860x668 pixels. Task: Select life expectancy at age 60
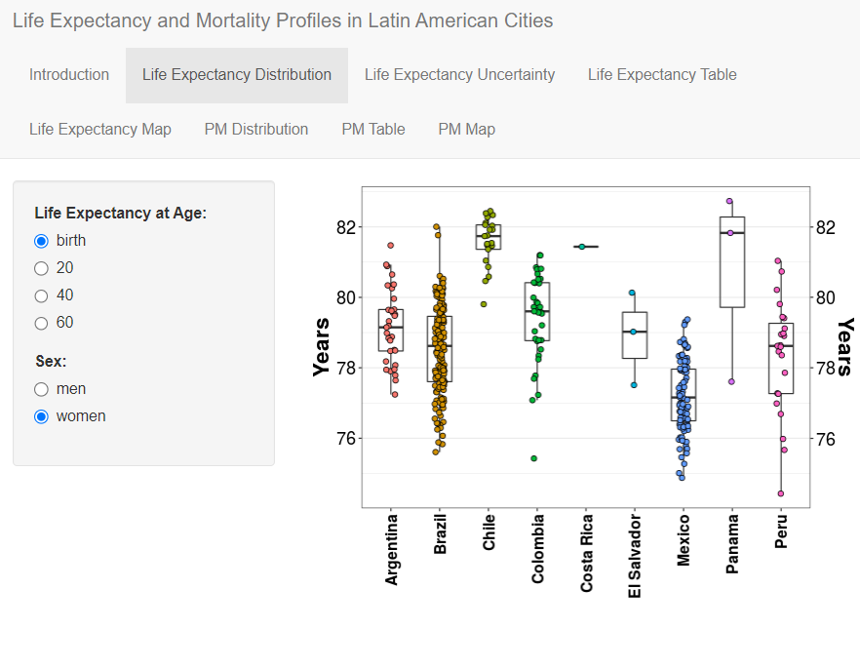click(41, 322)
